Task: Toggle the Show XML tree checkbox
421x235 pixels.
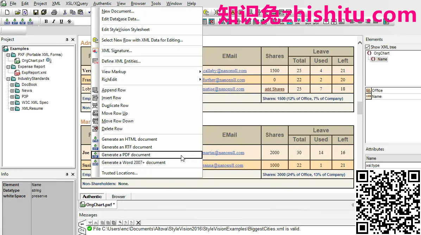Action: coord(367,47)
